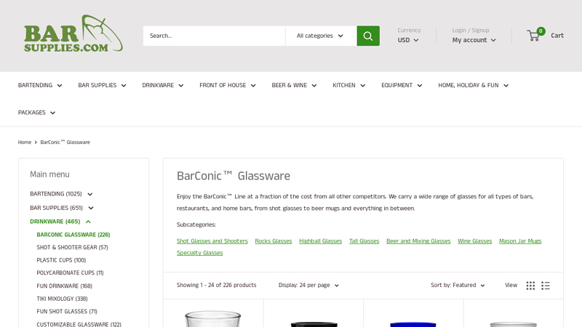The height and width of the screenshot is (327, 582).
Task: Open the FRONT OF HOUSE nav menu
Action: [x=228, y=85]
